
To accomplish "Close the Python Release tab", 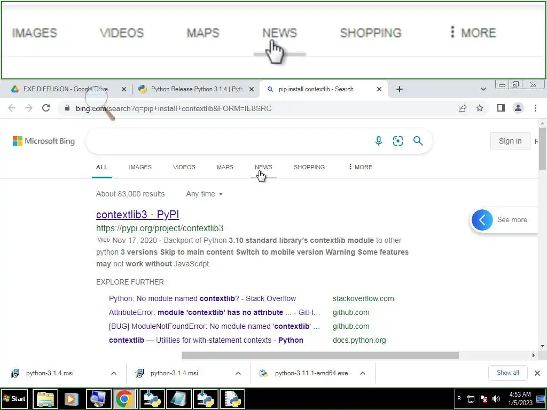I will click(x=251, y=89).
